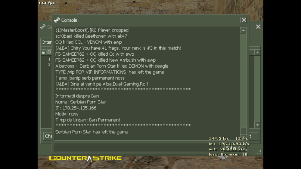Viewport: 301px width, 169px height.
Task: Click the server list scroll up arrow
Action: coord(257,52)
